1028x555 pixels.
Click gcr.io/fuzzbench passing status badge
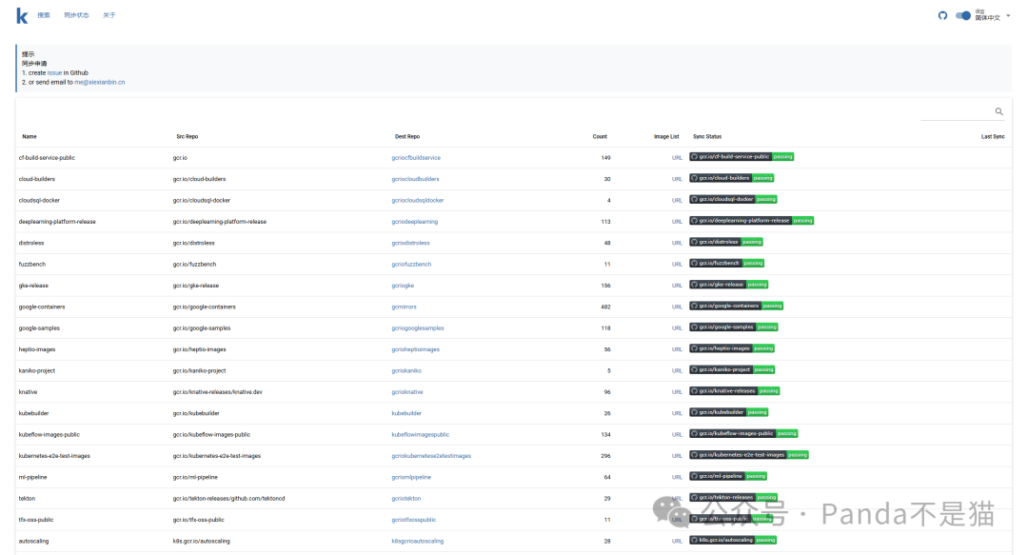tap(726, 263)
